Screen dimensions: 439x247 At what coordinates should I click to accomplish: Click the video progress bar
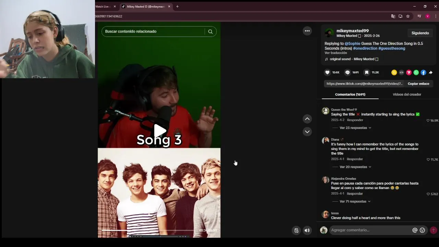[x=148, y=231]
